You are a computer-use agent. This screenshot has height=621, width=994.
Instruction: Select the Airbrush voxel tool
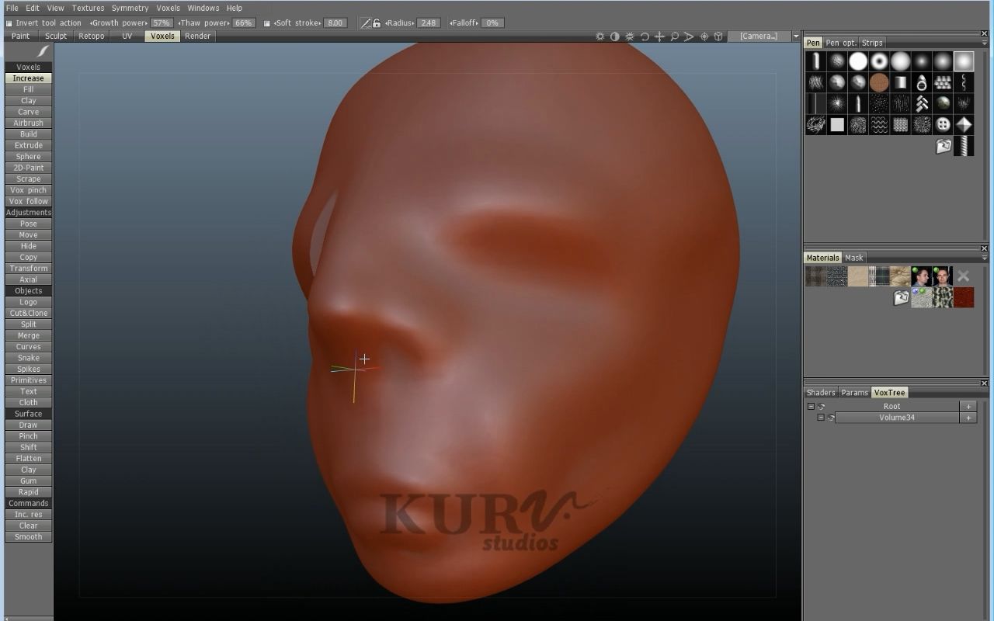[29, 123]
